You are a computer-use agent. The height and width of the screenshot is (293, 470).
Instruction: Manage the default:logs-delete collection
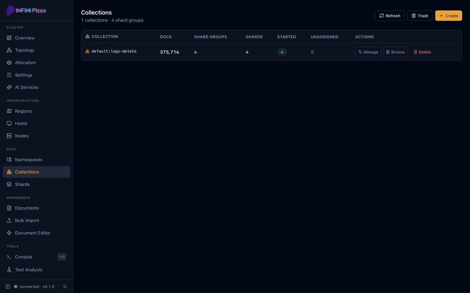[368, 52]
